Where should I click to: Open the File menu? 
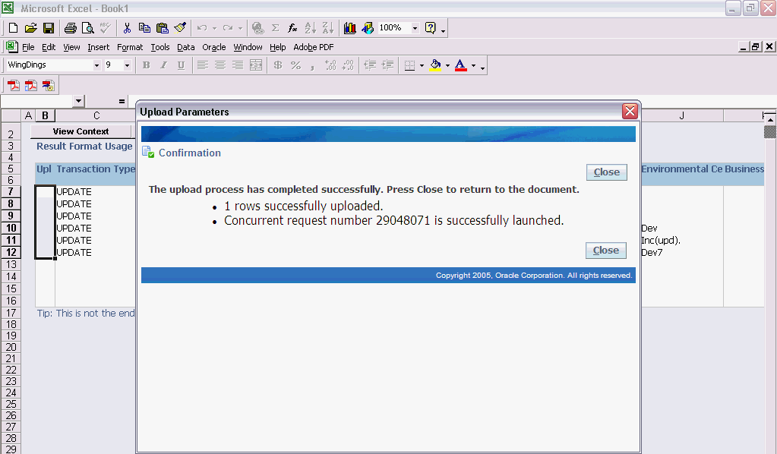[28, 47]
